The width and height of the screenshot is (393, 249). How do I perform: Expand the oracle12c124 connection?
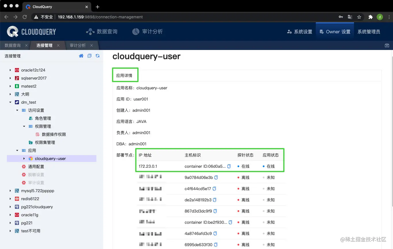click(x=10, y=70)
